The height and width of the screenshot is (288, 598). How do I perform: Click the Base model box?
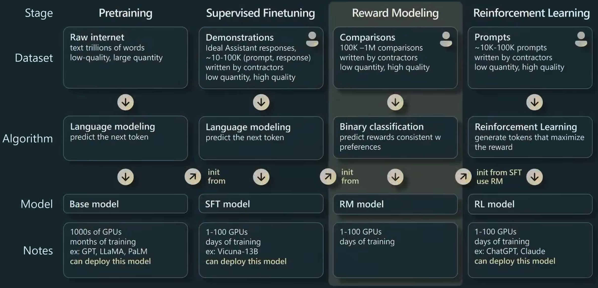[125, 204]
